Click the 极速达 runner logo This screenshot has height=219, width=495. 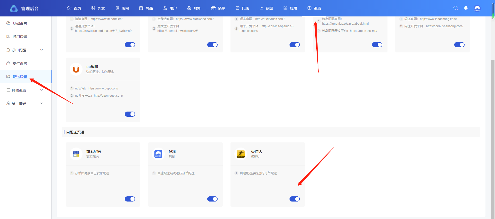241,154
